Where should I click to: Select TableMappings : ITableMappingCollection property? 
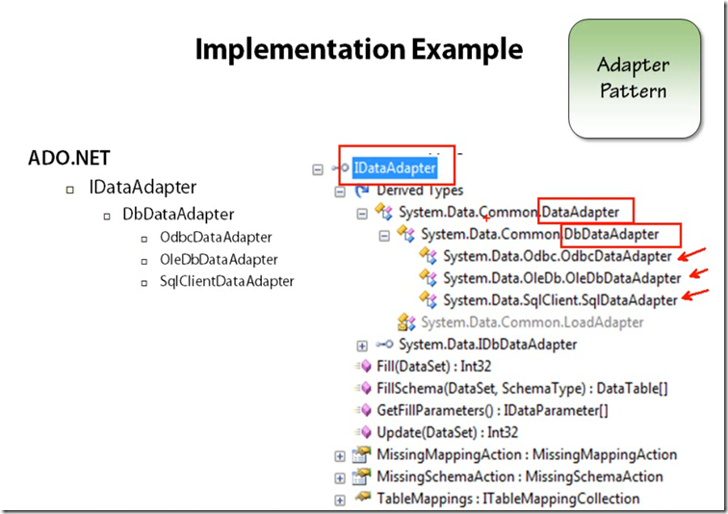(508, 499)
